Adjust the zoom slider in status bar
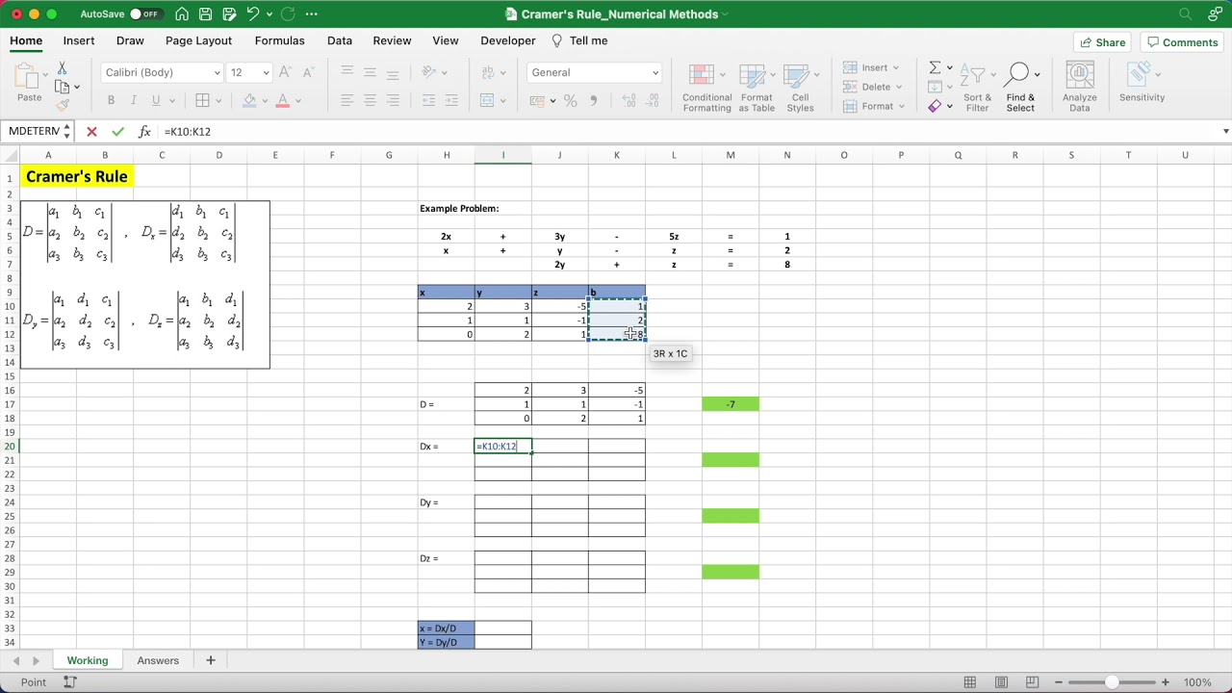Image resolution: width=1232 pixels, height=693 pixels. coord(1111,682)
